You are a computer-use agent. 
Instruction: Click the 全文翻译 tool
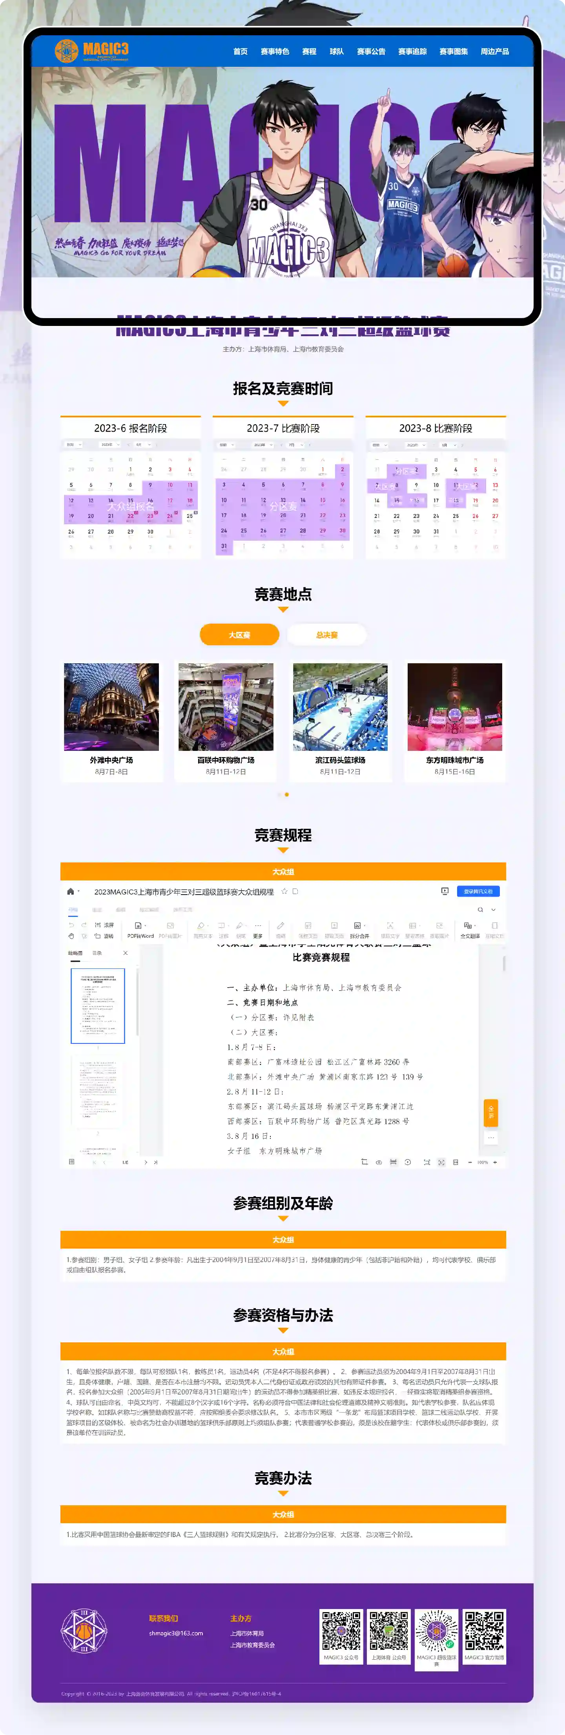tap(470, 930)
